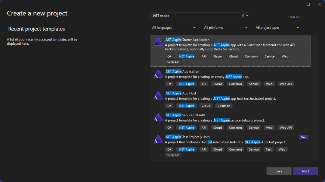Select the .NET Aspire Starter Application title

point(187,40)
